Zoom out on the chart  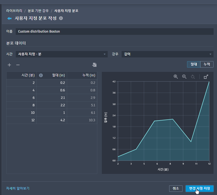pos(184,77)
